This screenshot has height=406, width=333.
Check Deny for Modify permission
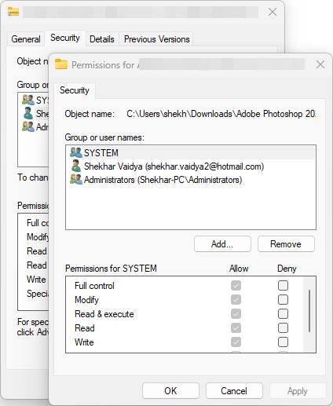point(283,299)
